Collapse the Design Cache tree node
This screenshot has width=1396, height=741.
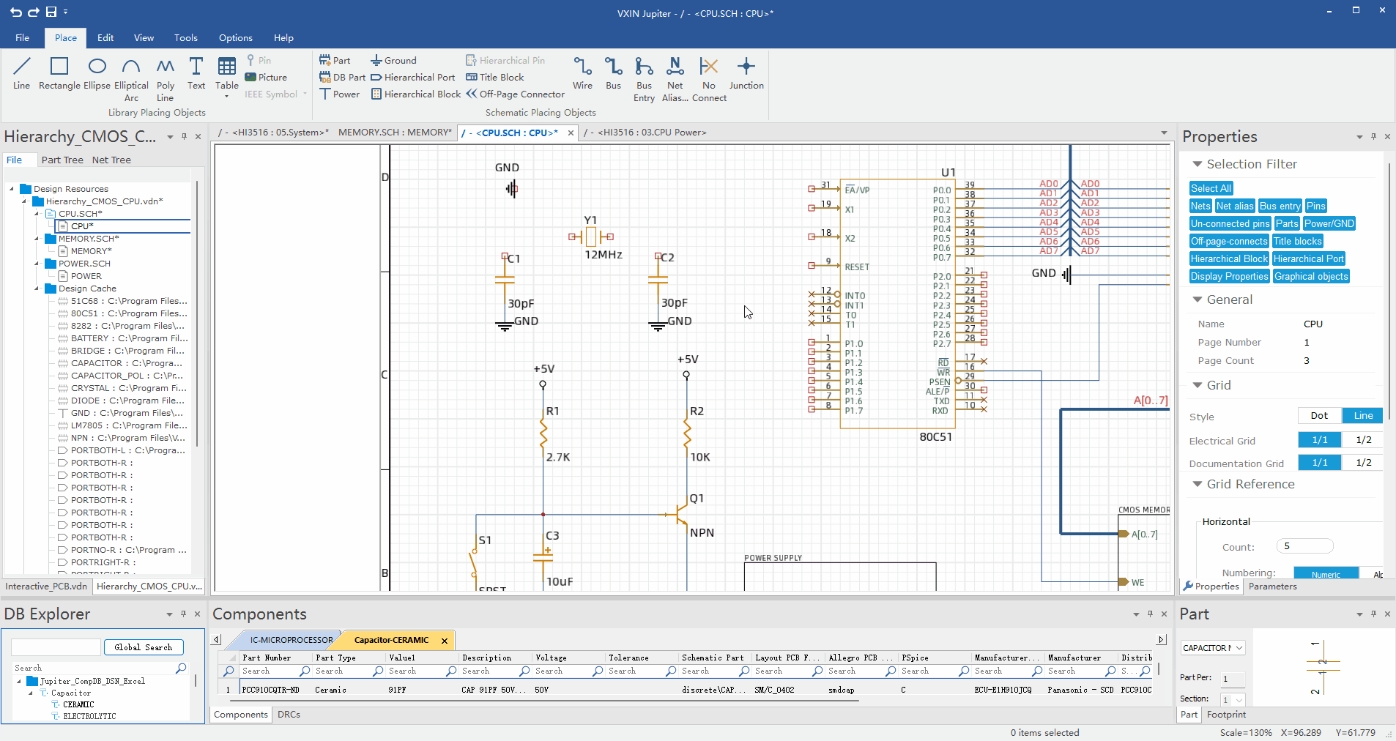coord(37,288)
